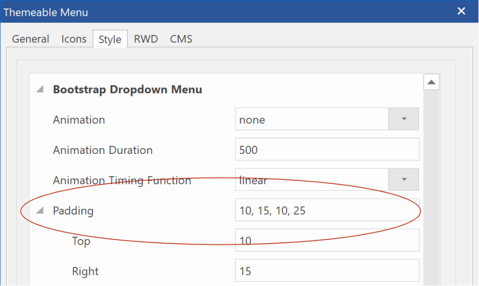
Task: Open the Icons tab
Action: 74,39
